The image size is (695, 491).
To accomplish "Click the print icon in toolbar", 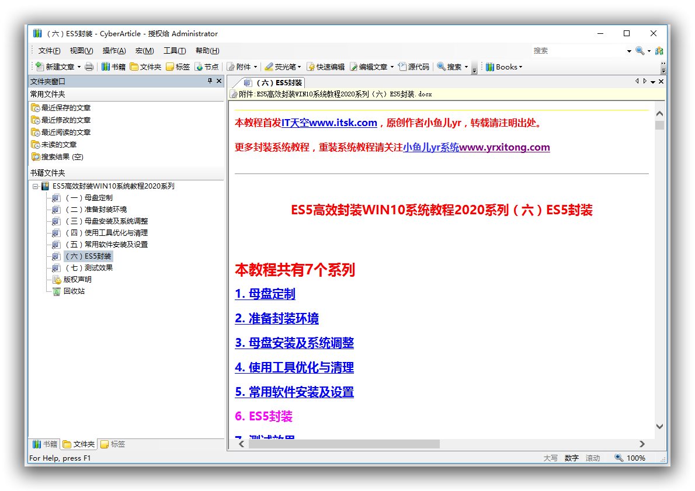I will (x=89, y=67).
